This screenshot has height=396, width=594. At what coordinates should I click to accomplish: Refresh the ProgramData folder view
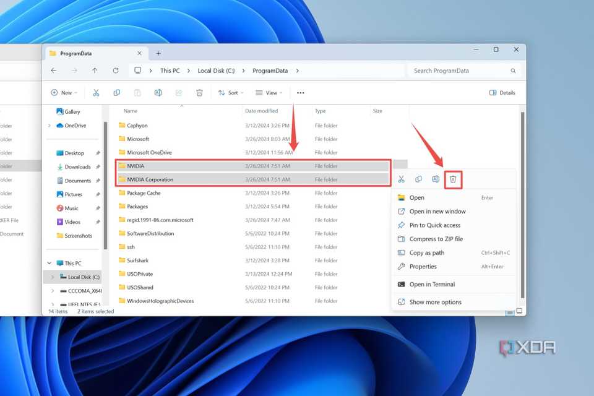pyautogui.click(x=116, y=71)
